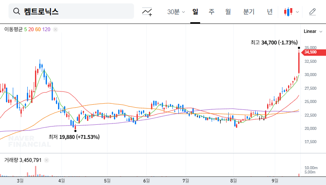Remove the 이동평균 indicator with its X
The height and width of the screenshot is (185, 326).
point(55,29)
